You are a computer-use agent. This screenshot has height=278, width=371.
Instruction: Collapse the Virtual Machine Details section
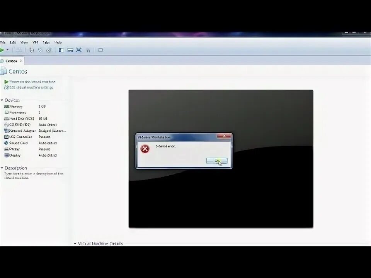click(75, 243)
